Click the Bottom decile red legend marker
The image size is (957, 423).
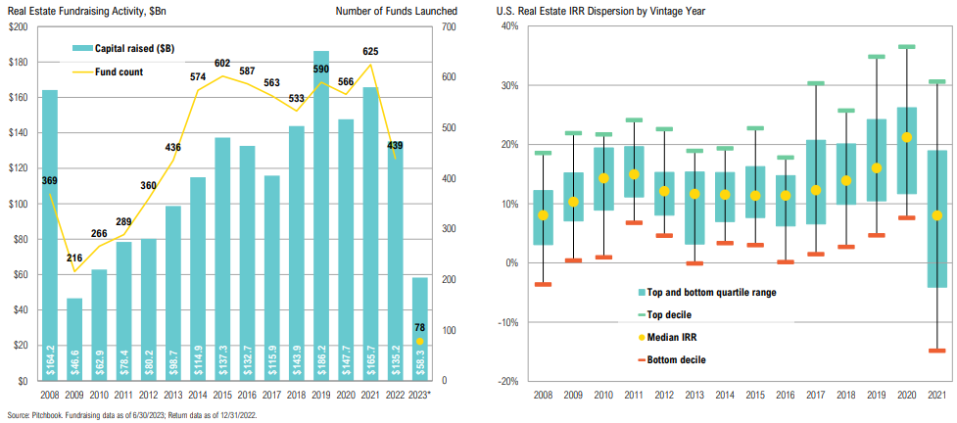coord(642,360)
